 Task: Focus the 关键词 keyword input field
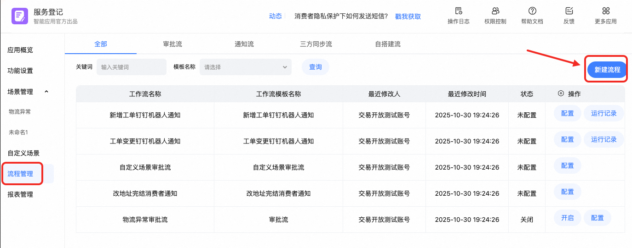tap(132, 67)
